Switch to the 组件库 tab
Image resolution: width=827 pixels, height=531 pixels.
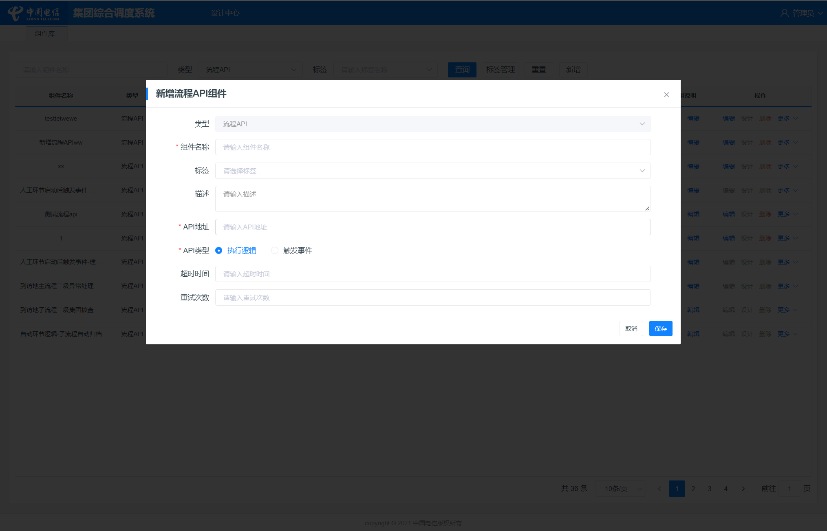click(45, 34)
